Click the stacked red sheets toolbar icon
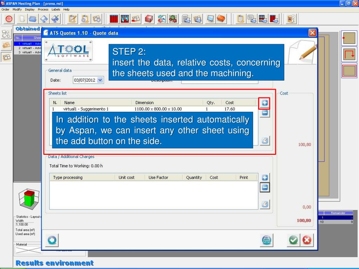 (x=149, y=19)
